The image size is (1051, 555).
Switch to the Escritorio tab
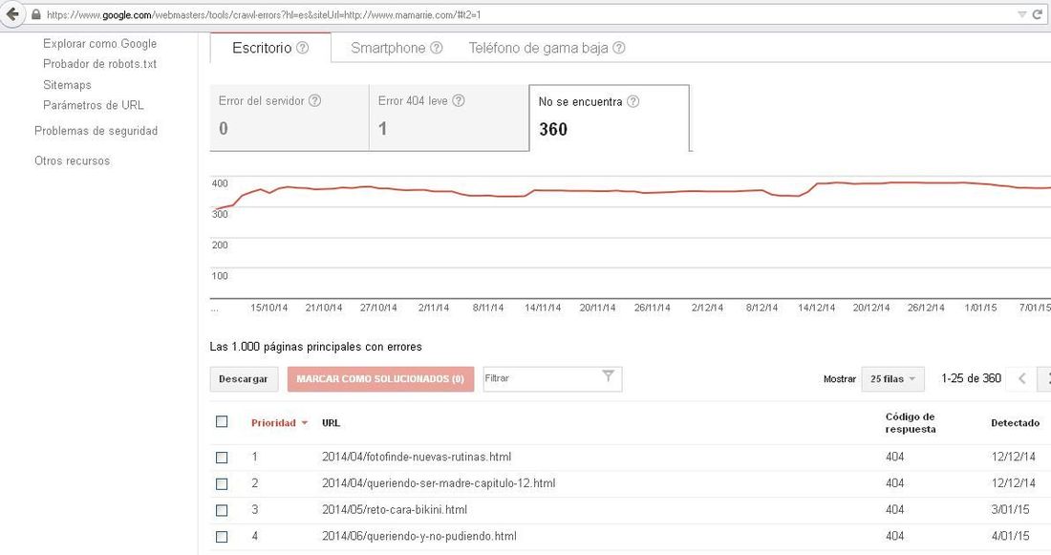point(270,48)
